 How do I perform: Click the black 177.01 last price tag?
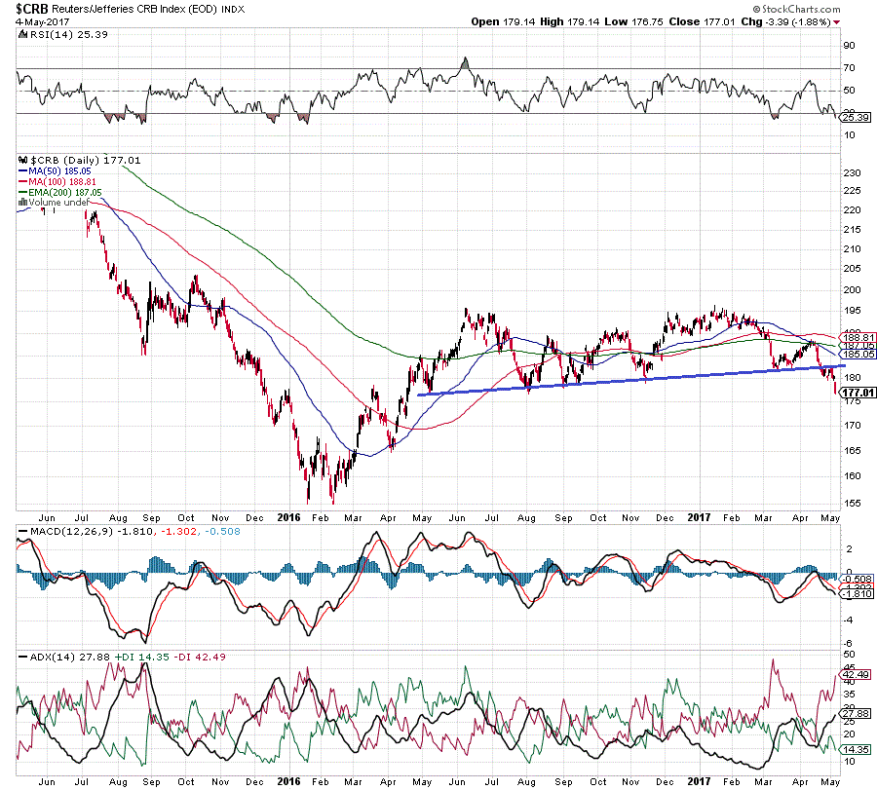tap(858, 393)
